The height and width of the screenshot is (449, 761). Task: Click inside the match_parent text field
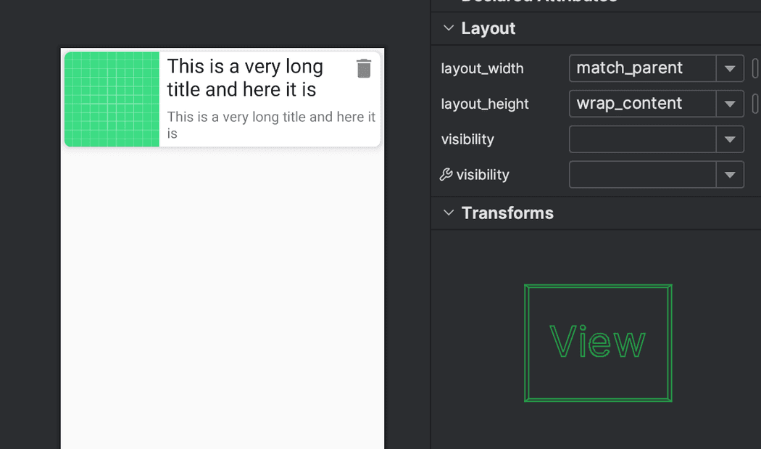tap(638, 68)
